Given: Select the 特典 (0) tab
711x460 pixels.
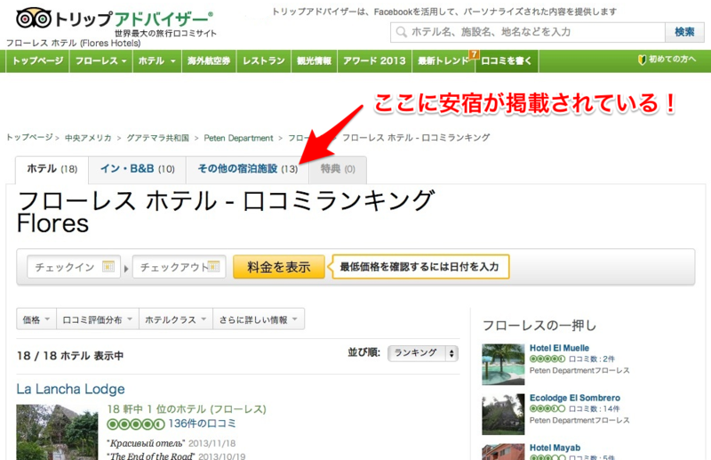Looking at the screenshot, I should click(338, 169).
